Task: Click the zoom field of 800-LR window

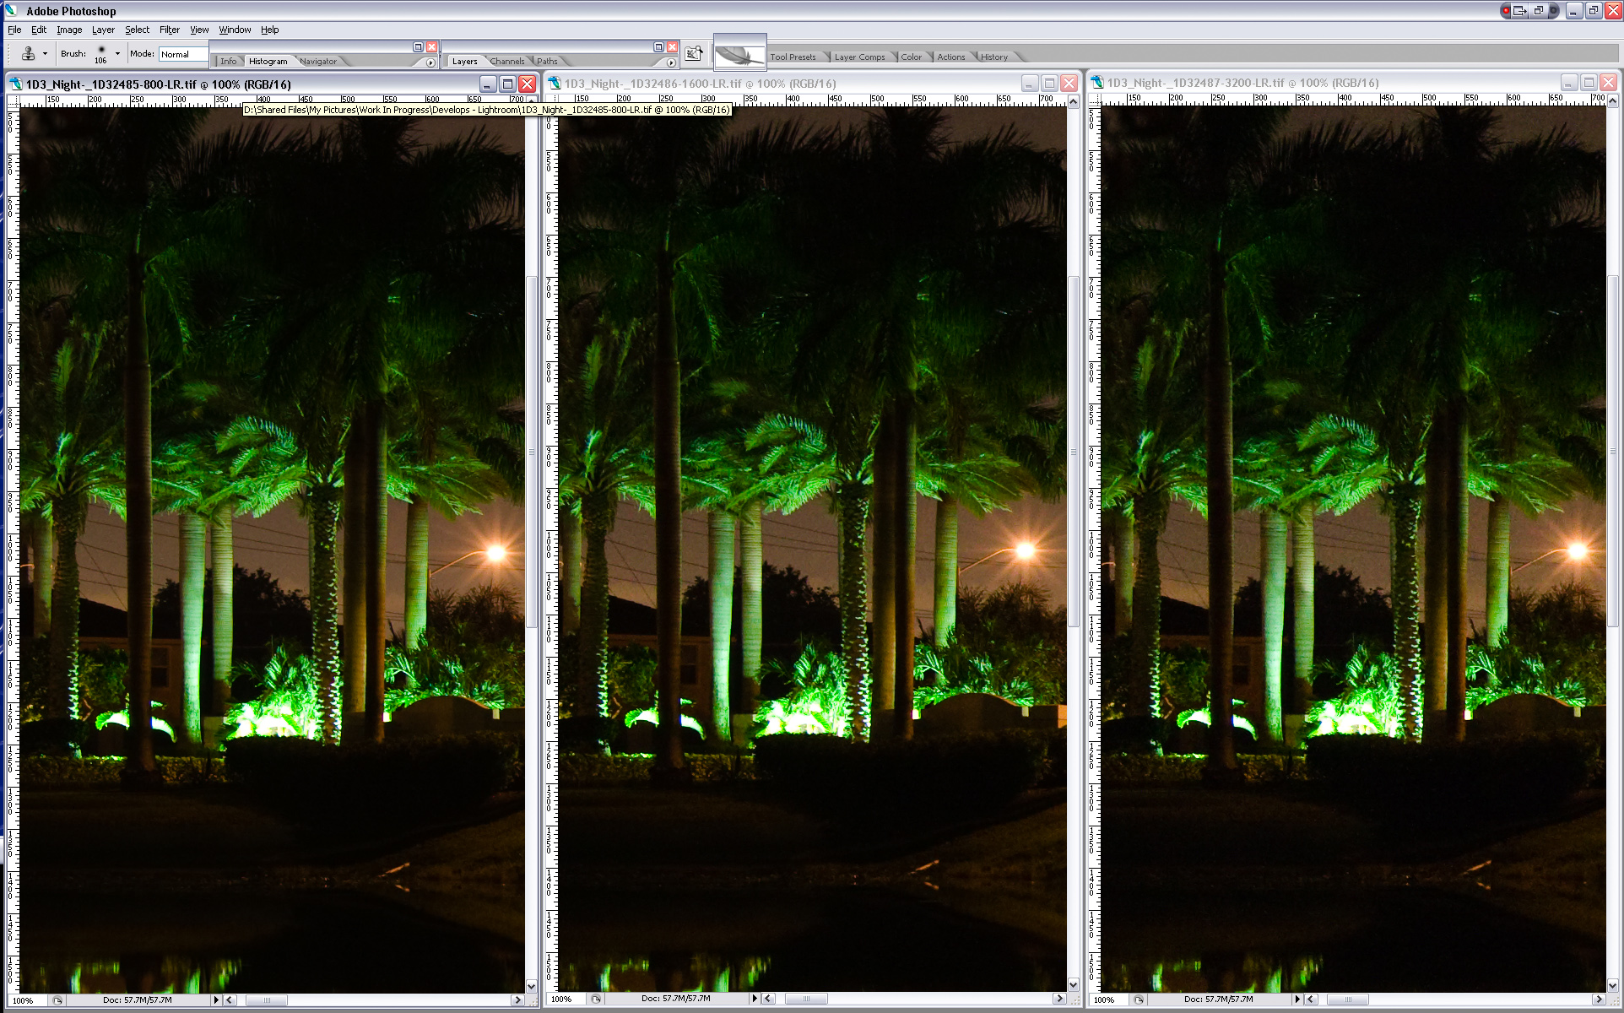Action: [27, 1000]
